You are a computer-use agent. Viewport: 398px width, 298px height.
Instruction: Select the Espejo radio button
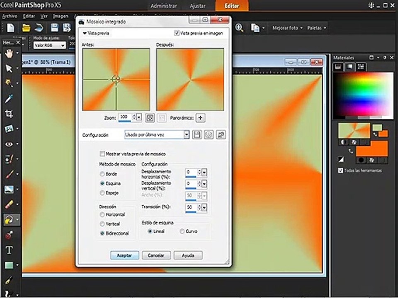click(x=102, y=193)
